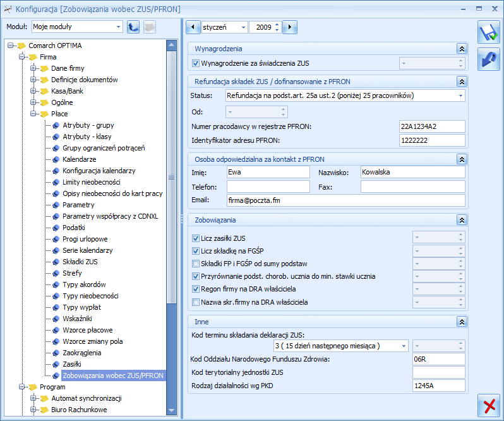Select Grupy ograniczeń potrąceń item
This screenshot has height=421, width=504.
(x=104, y=148)
